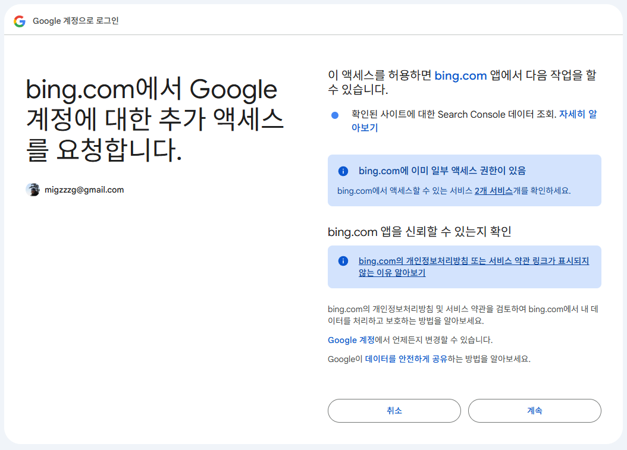
Task: Click the main heading about 추가 액세스 요청
Action: [x=155, y=119]
